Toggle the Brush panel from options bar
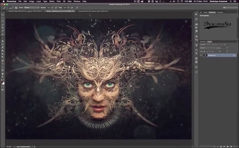This screenshot has width=239, height=148. [16, 7]
